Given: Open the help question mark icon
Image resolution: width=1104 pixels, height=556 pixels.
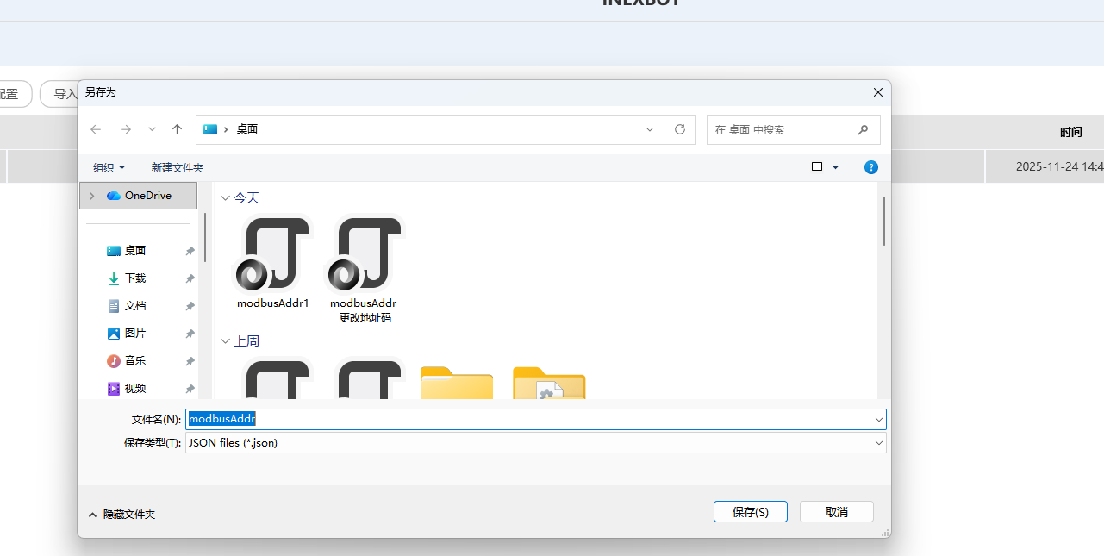Looking at the screenshot, I should tap(871, 167).
